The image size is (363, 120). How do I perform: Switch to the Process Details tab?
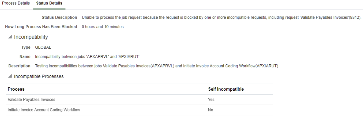tap(16, 3)
